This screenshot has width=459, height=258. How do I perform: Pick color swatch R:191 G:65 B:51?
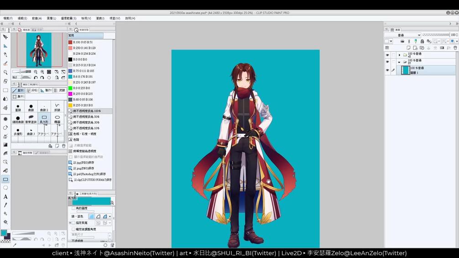click(70, 42)
